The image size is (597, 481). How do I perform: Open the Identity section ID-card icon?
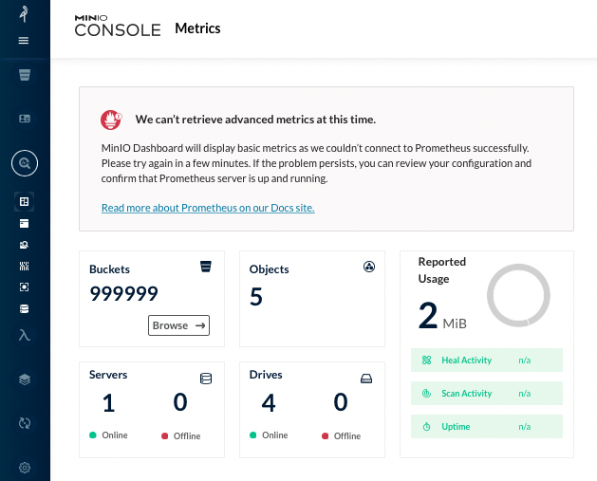pyautogui.click(x=25, y=119)
